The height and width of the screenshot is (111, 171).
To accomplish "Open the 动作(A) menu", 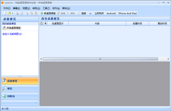I will tap(56, 8).
